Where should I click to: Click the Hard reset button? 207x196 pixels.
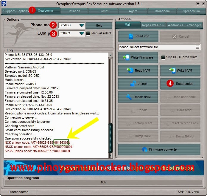(x=180, y=110)
